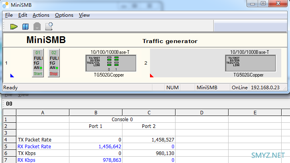Click the new document plus icon
290x163 pixels.
pos(49,26)
